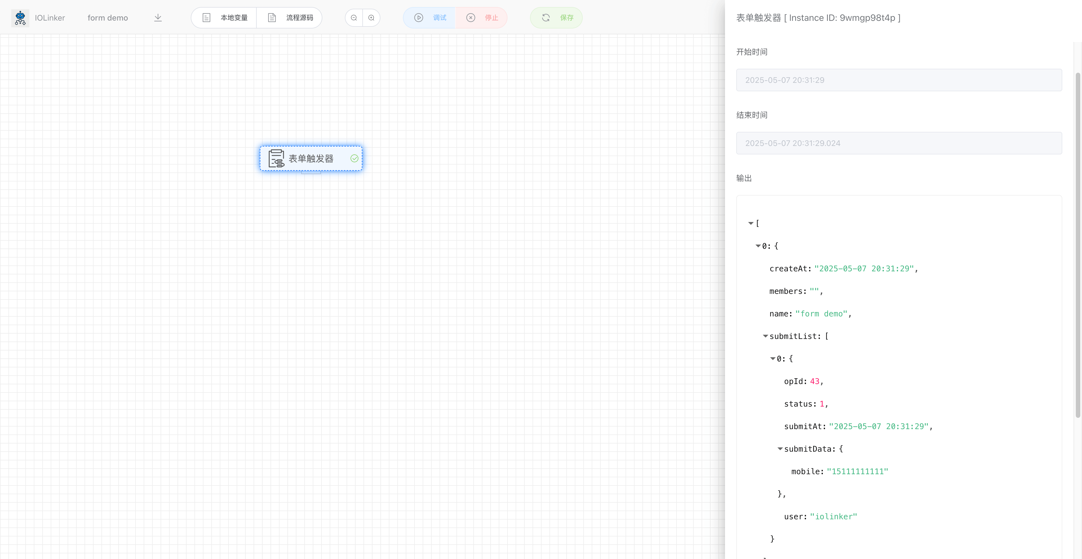Click the play circle icon on 调试 button
The image size is (1082, 559).
[418, 18]
